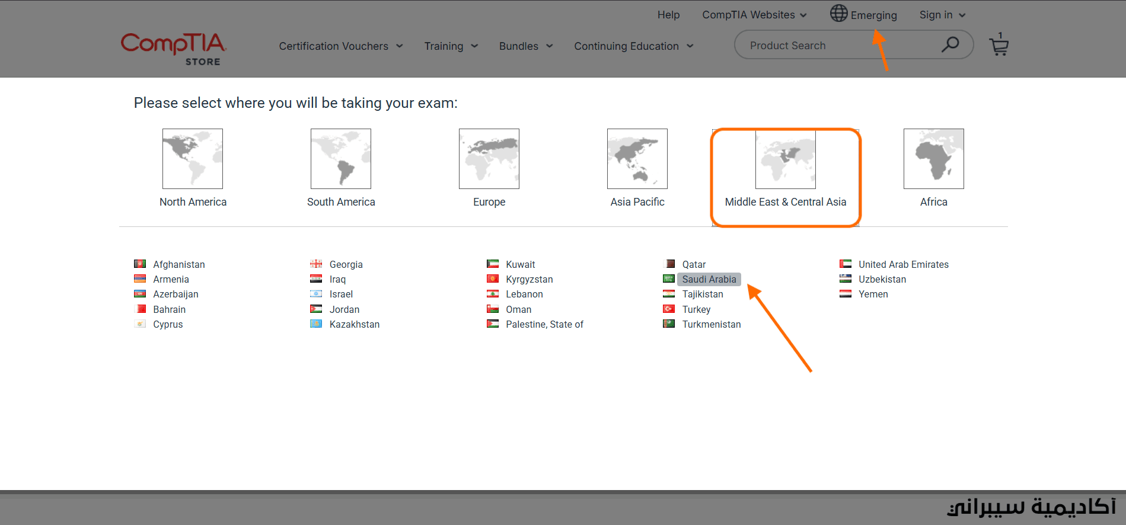Click the Yemen flag icon
Viewport: 1126px width, 525px height.
point(846,293)
